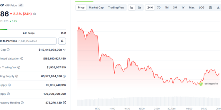The height and width of the screenshot is (110, 221).
Task: Open external link next to 473,276,430
Action: (x=65, y=103)
